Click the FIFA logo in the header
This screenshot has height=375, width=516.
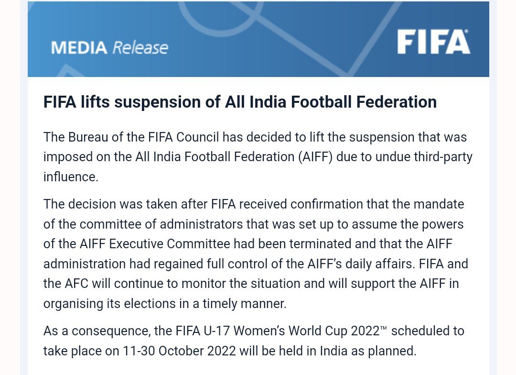tap(433, 42)
